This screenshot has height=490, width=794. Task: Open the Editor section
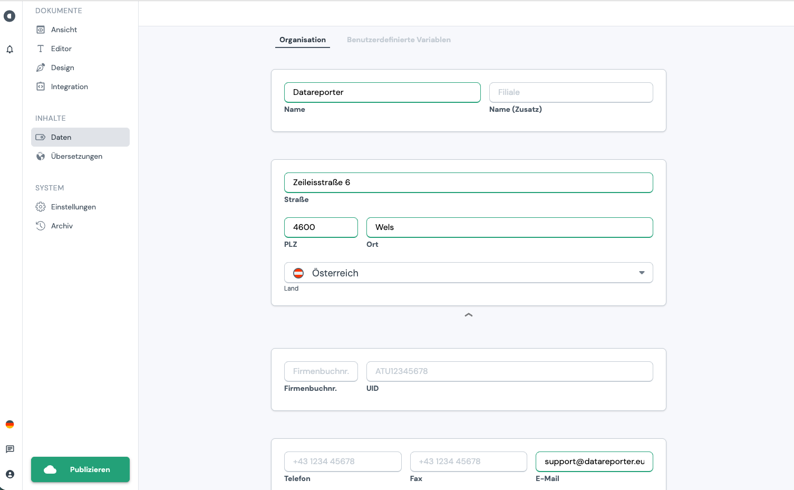coord(61,49)
